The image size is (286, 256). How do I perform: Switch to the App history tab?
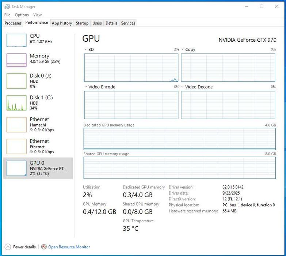[x=62, y=23]
